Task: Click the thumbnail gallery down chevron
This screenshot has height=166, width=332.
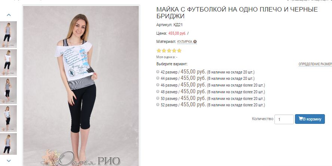Action: [9, 161]
